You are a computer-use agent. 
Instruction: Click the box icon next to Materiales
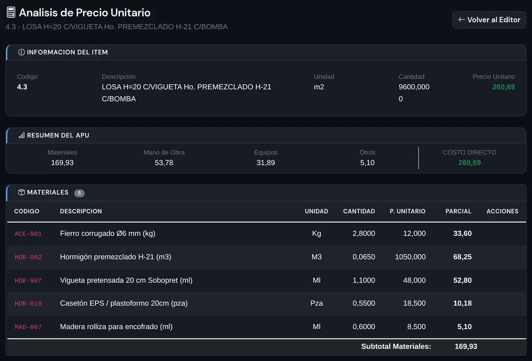[x=22, y=193]
